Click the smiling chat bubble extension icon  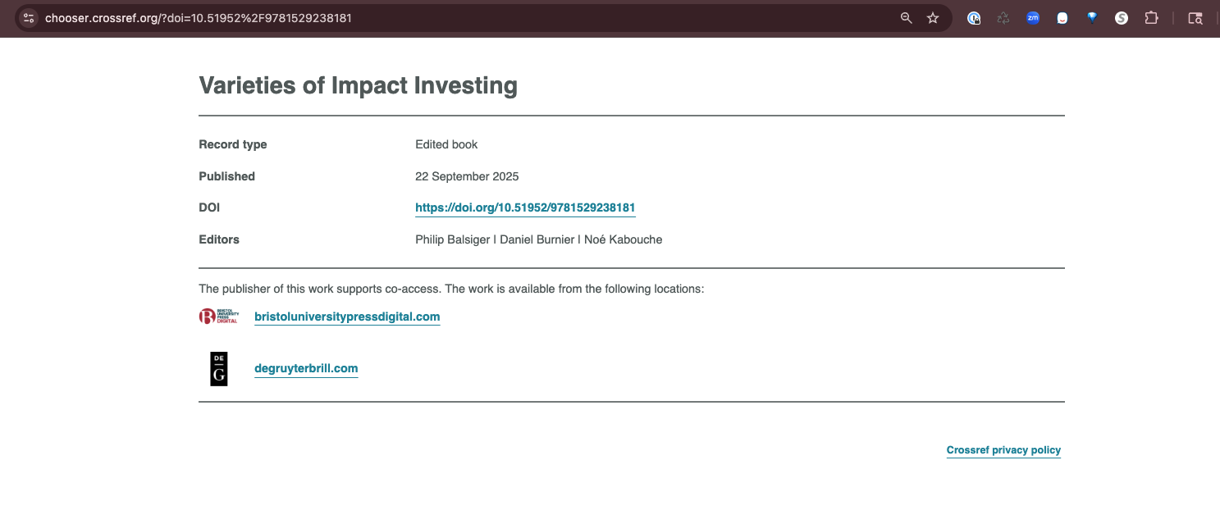pyautogui.click(x=1062, y=18)
